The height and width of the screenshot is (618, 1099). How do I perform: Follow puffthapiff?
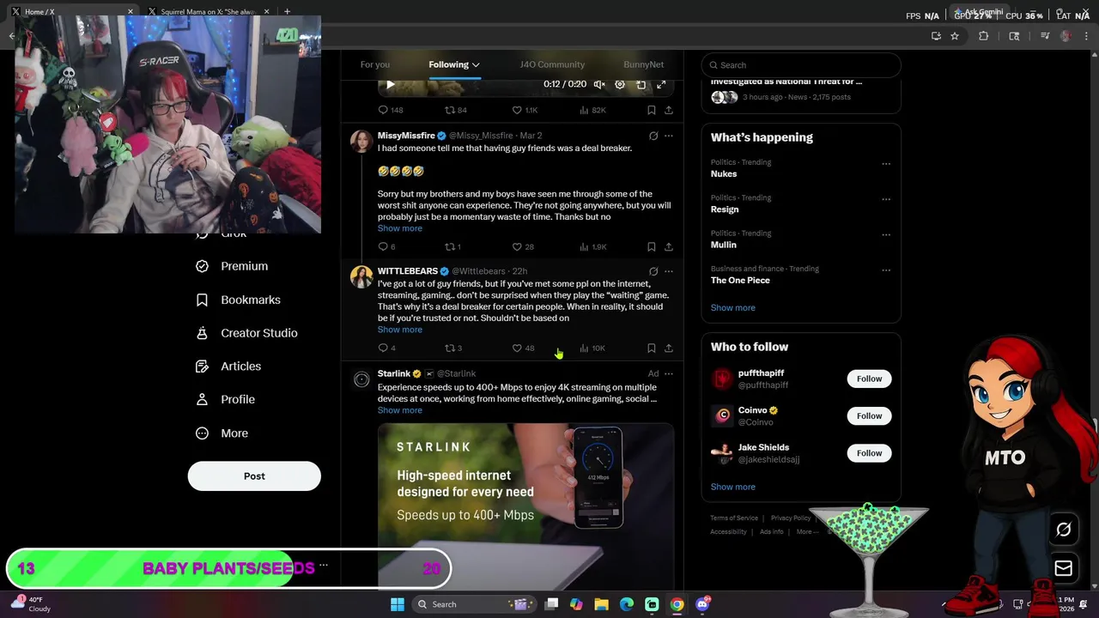[x=869, y=379]
